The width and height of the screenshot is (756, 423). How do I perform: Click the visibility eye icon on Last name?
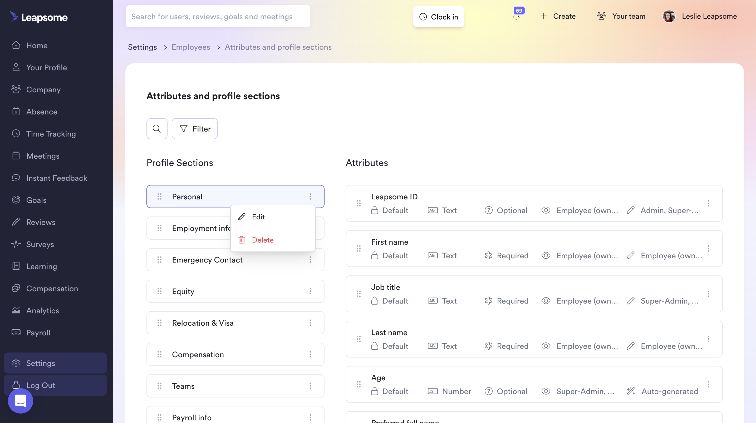546,346
